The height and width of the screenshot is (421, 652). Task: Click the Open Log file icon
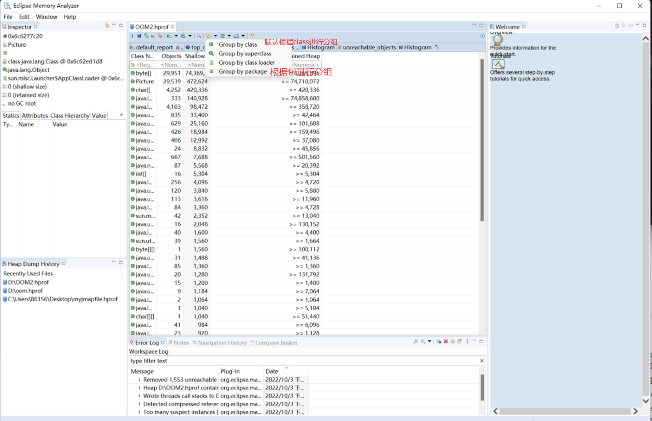(x=453, y=341)
